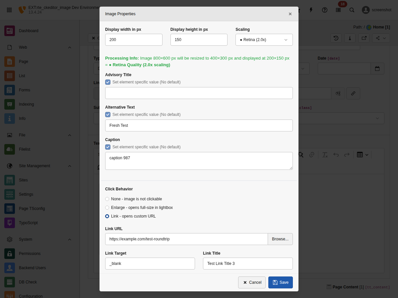Click the Remove Formatting icon in the editor toolbar

coord(324,155)
